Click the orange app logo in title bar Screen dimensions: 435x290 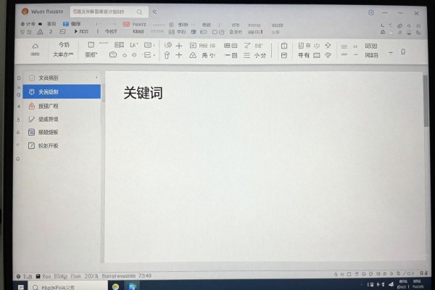point(25,12)
